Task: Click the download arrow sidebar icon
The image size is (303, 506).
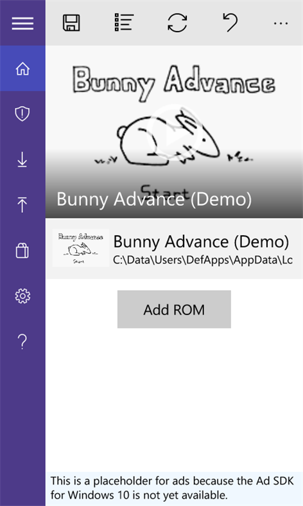Action: [22, 159]
